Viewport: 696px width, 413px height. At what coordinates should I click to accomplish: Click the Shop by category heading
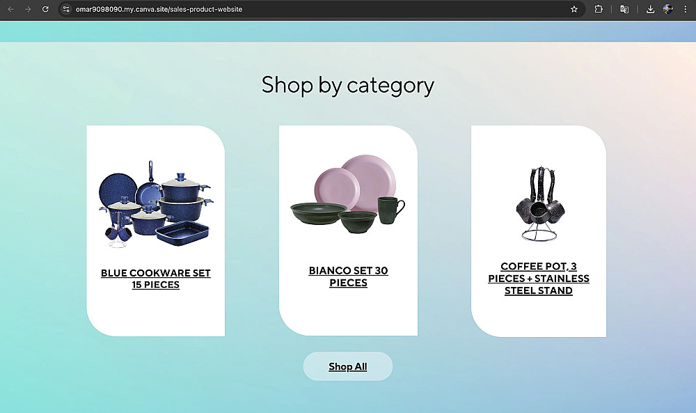point(348,85)
